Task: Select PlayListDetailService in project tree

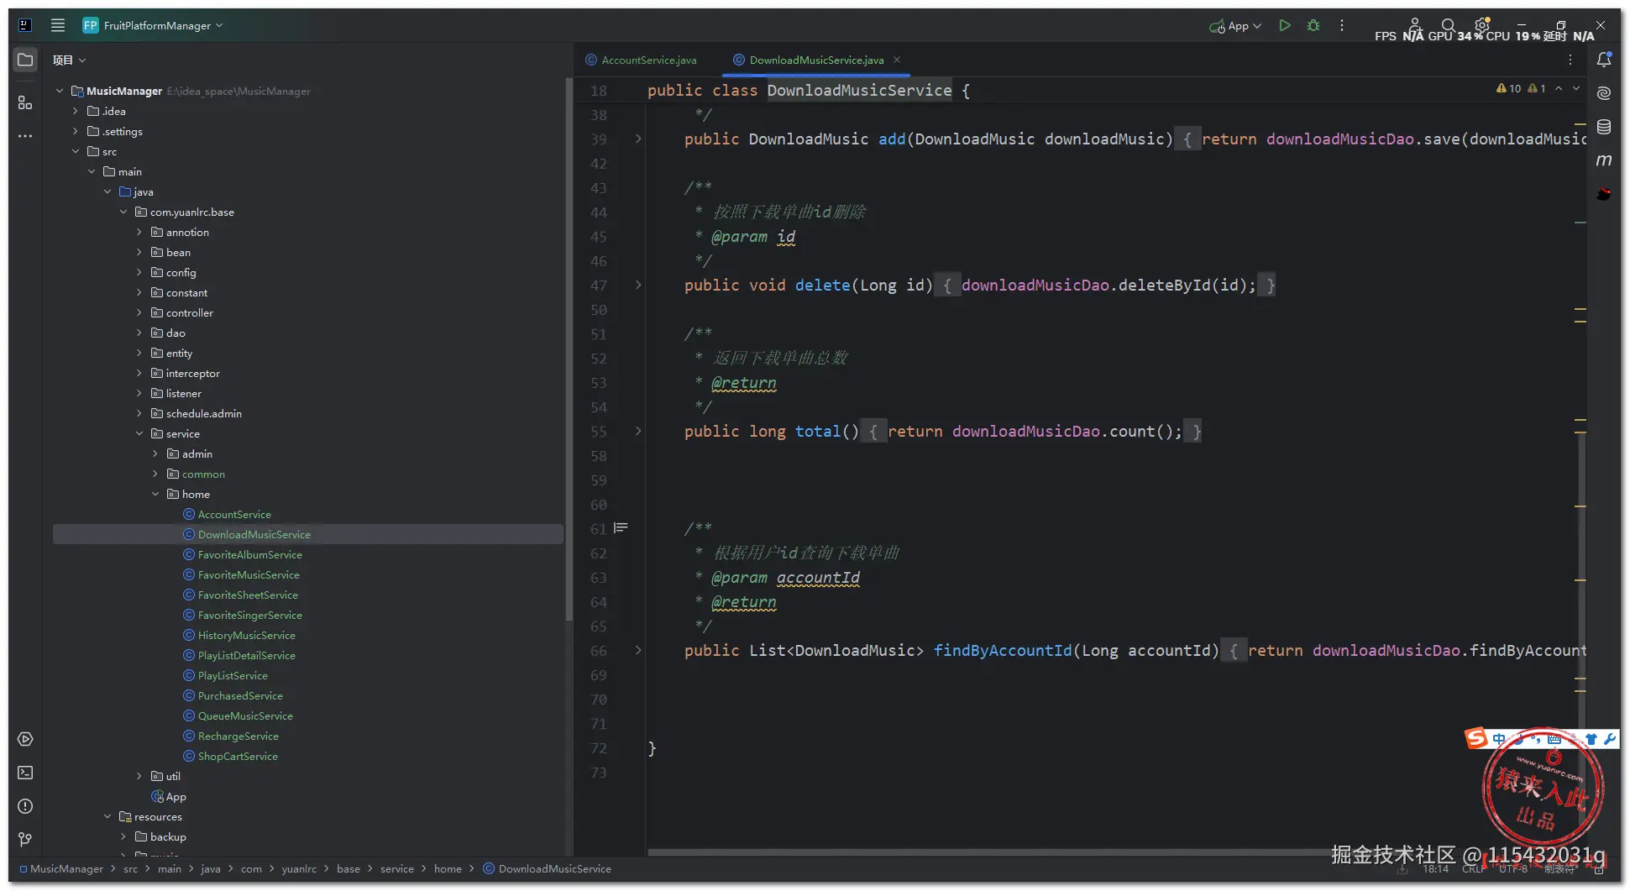Action: 308,655
